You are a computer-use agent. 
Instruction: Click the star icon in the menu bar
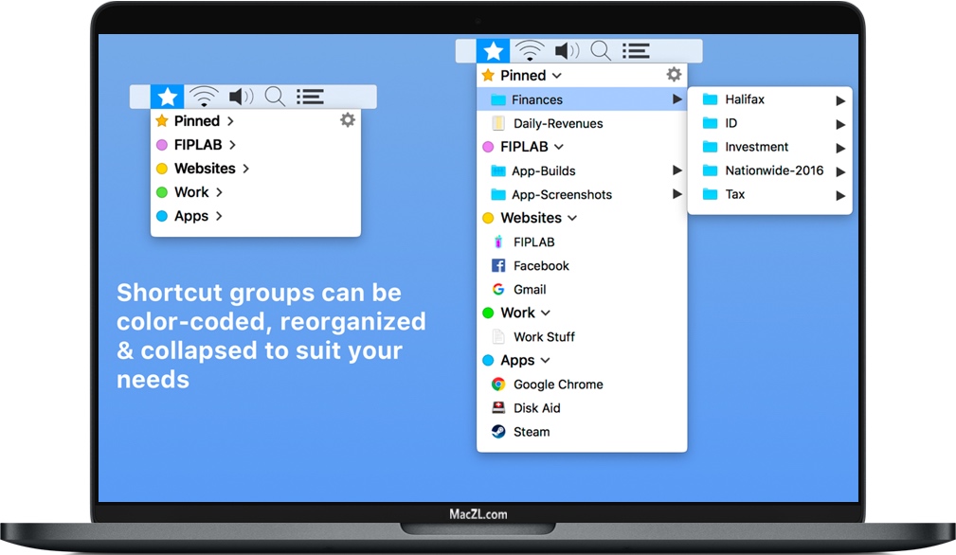pyautogui.click(x=493, y=50)
